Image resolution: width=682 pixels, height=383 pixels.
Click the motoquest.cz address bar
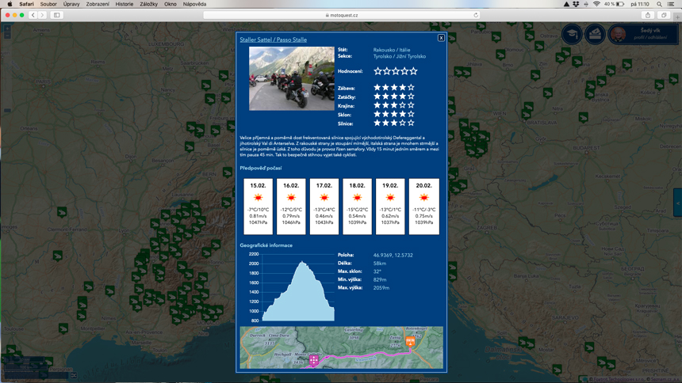point(341,15)
